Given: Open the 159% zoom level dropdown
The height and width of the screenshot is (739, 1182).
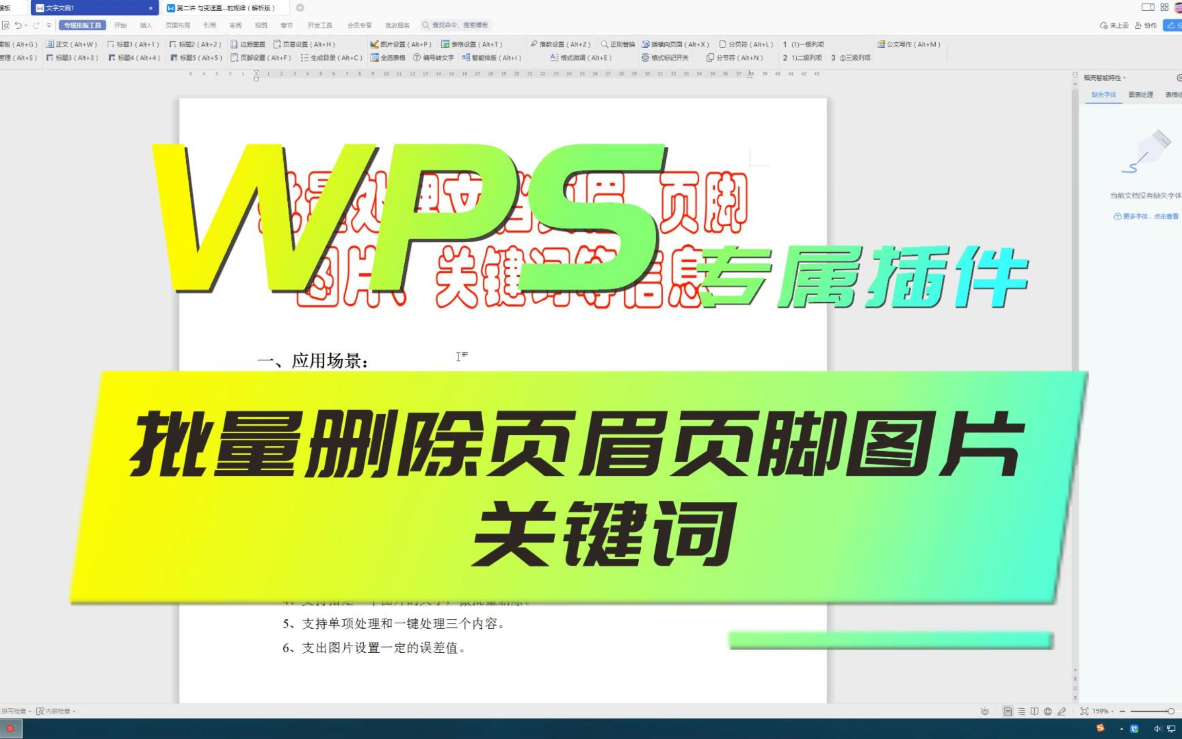Looking at the screenshot, I should click(x=1103, y=711).
